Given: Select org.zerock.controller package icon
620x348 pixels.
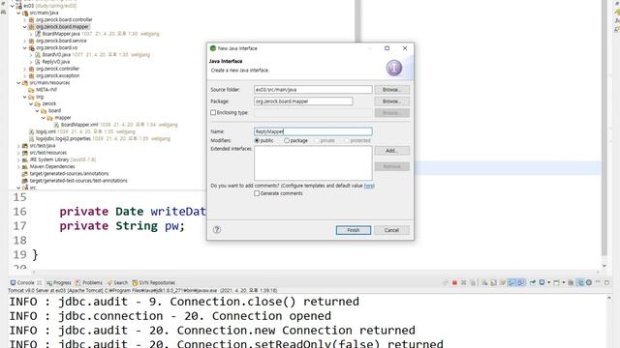Looking at the screenshot, I should click(x=32, y=69).
